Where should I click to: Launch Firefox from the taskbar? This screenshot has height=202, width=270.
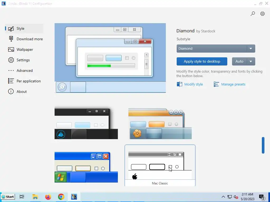click(x=48, y=196)
